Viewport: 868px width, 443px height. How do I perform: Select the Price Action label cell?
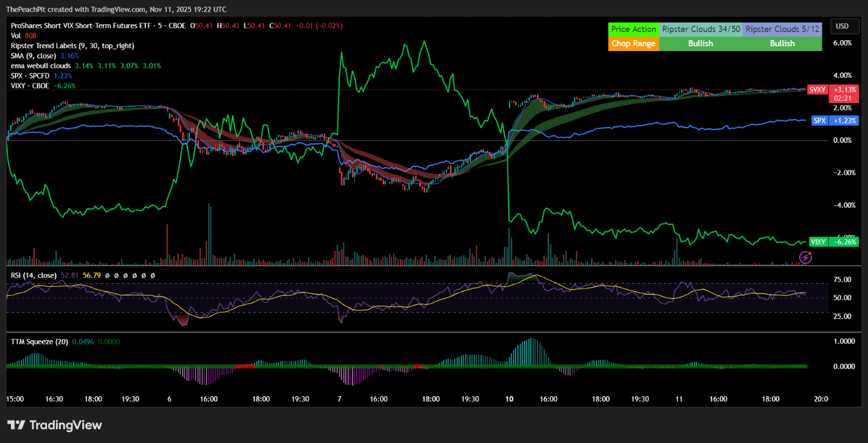pos(634,29)
